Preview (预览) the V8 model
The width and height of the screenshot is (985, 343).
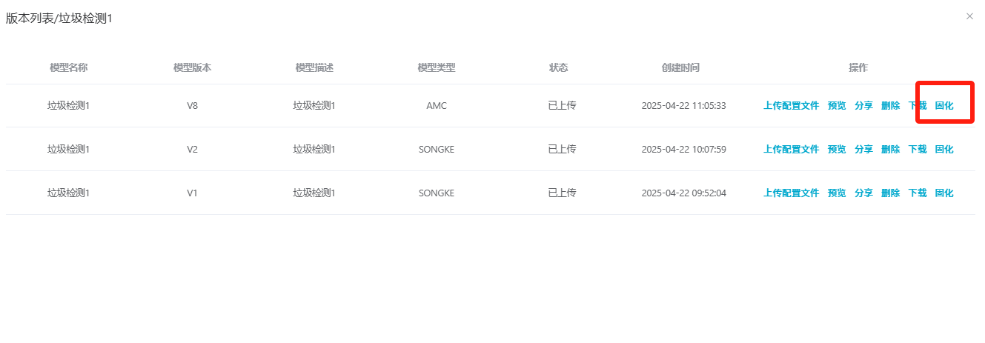point(837,106)
